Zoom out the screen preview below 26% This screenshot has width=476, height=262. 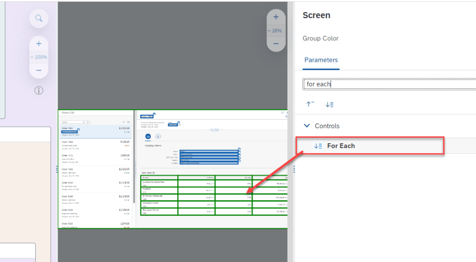point(276,44)
